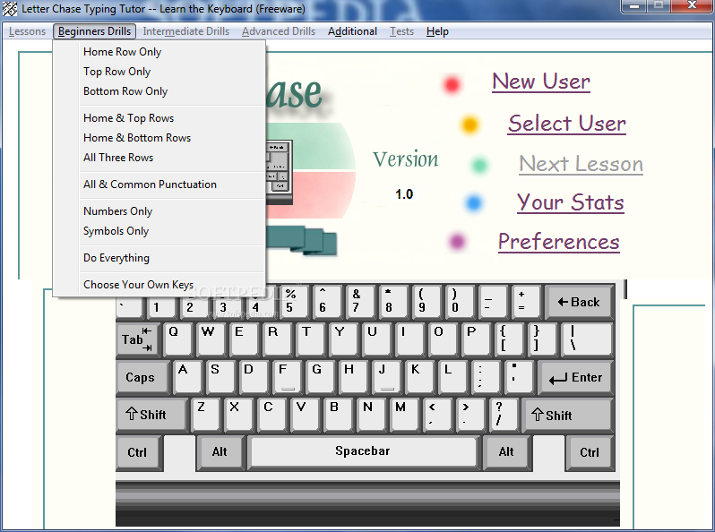
Task: Open the Tests menu
Action: (x=401, y=31)
